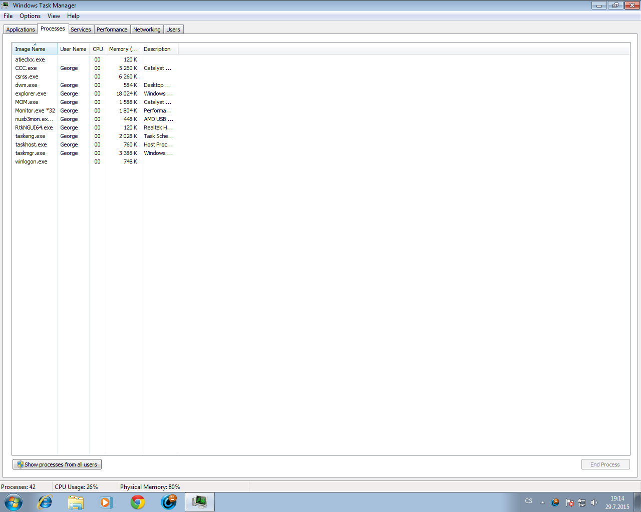
Task: Sort by User Name column header
Action: (x=73, y=49)
